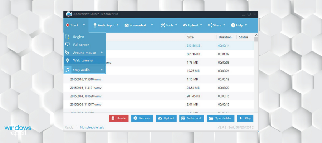Expand the Only audio submenu arrow
This screenshot has height=143, width=322.
[x=102, y=70]
